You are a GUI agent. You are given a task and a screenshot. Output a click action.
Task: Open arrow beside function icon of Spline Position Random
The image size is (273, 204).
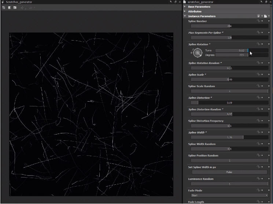[x=262, y=155]
